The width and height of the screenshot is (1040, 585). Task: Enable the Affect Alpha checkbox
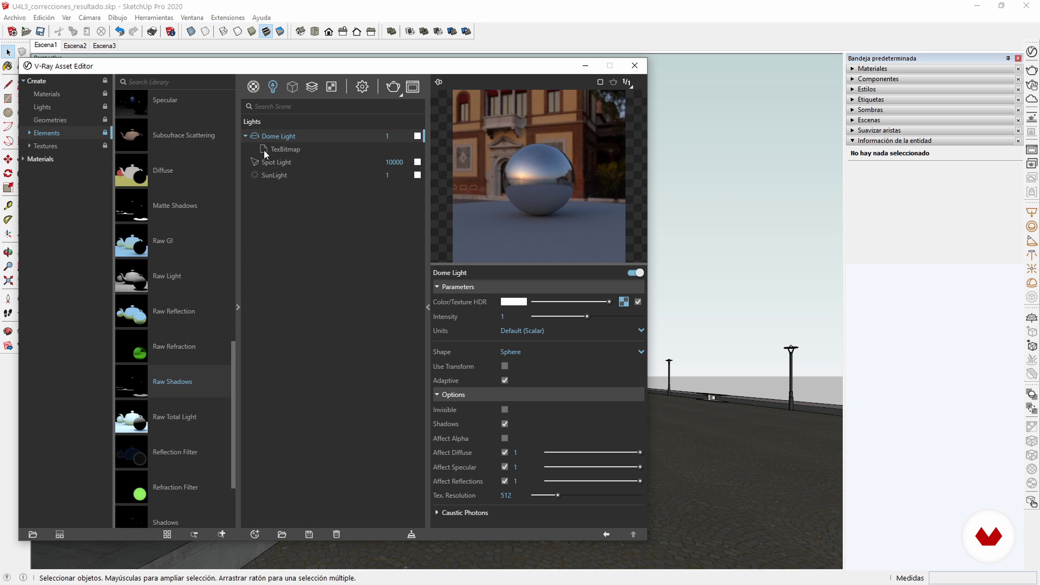click(x=505, y=438)
